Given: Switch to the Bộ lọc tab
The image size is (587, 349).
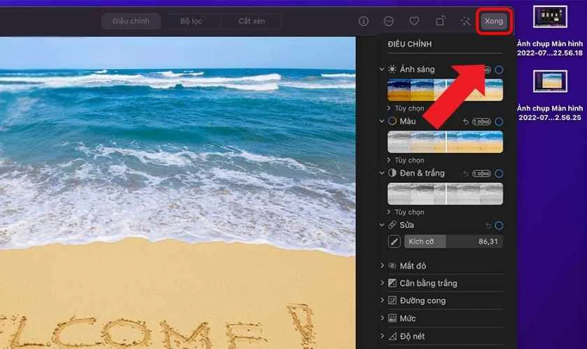Looking at the screenshot, I should pos(191,21).
